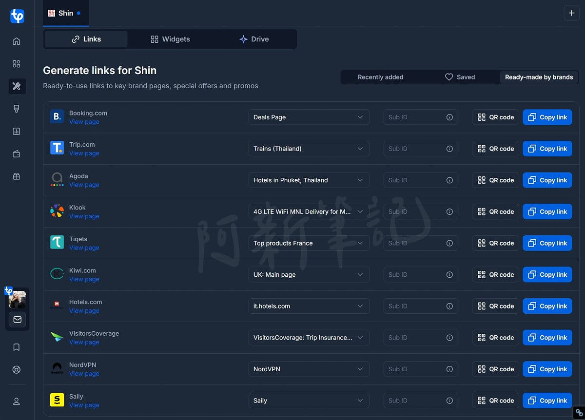Switch to the Drive tab
585x420 pixels.
point(254,39)
